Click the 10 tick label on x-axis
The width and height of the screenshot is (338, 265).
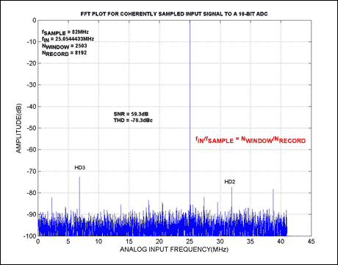(98, 241)
